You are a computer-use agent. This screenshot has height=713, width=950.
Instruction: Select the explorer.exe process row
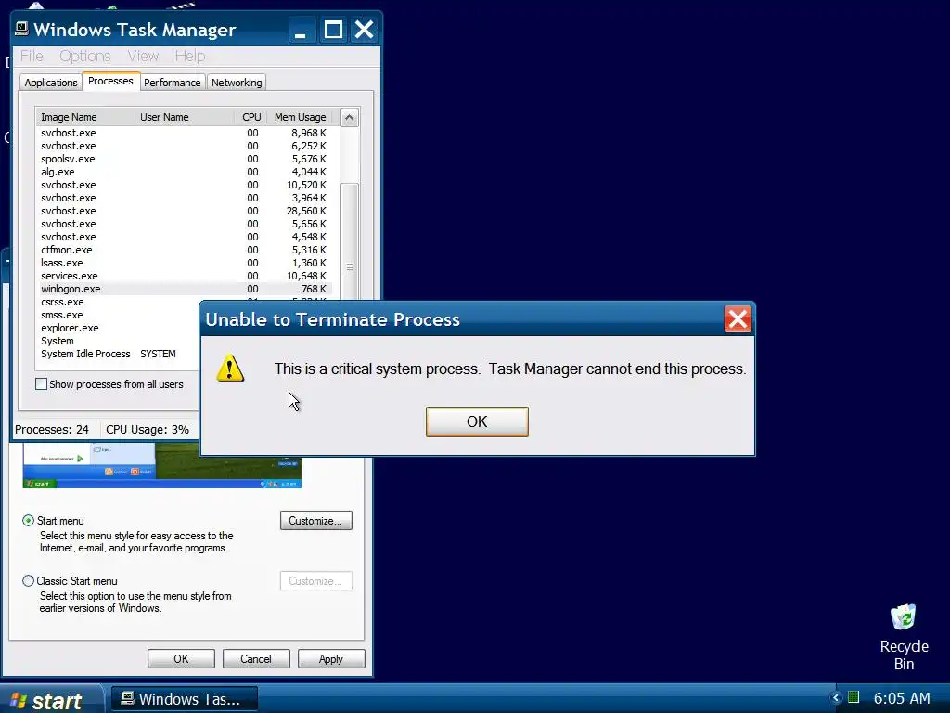pos(119,328)
